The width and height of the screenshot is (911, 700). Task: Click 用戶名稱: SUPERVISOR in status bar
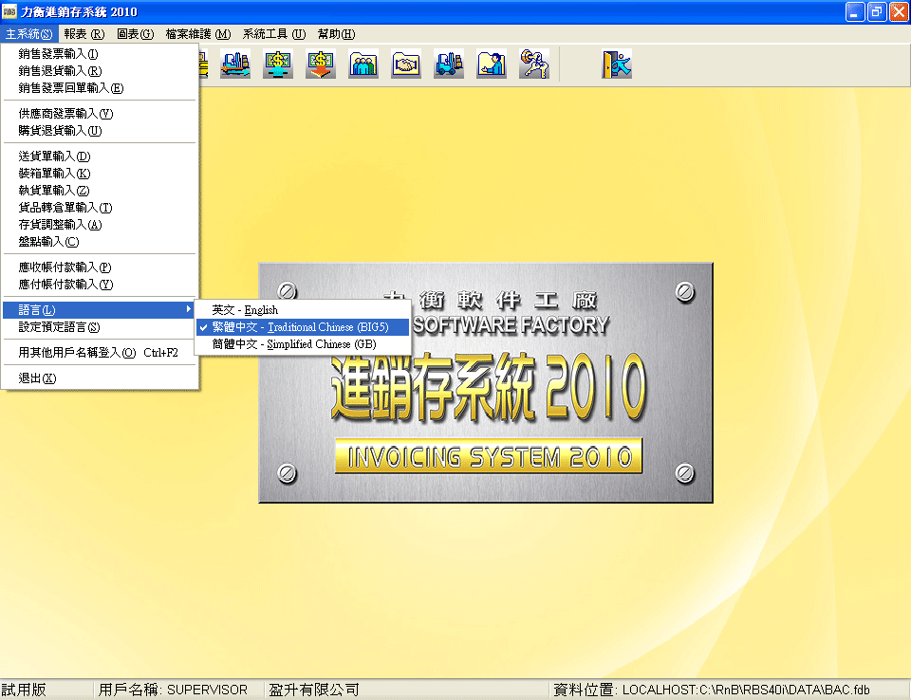pyautogui.click(x=173, y=691)
